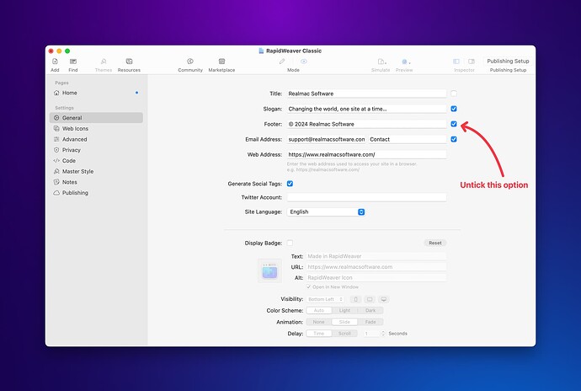Open the Resources toolbar icon
The width and height of the screenshot is (581, 391).
[129, 62]
